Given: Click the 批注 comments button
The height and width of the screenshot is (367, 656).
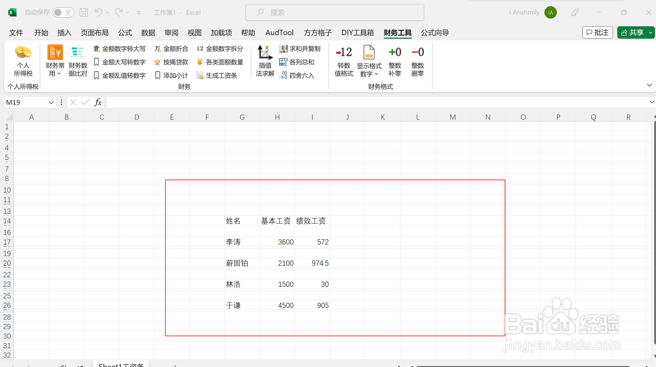Looking at the screenshot, I should [597, 32].
